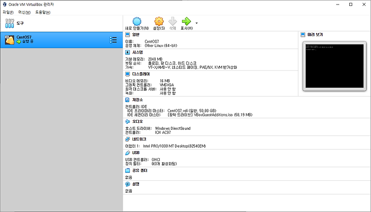
Task: Click the Show (표시) green arrow icon
Action: [186, 21]
